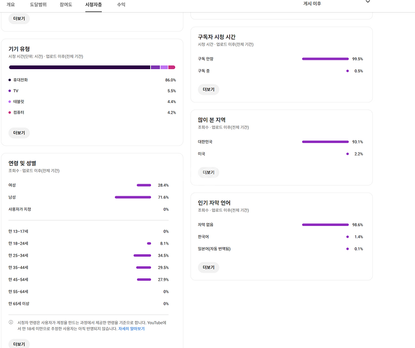Click 더보기 under 기기 유형

click(x=19, y=133)
